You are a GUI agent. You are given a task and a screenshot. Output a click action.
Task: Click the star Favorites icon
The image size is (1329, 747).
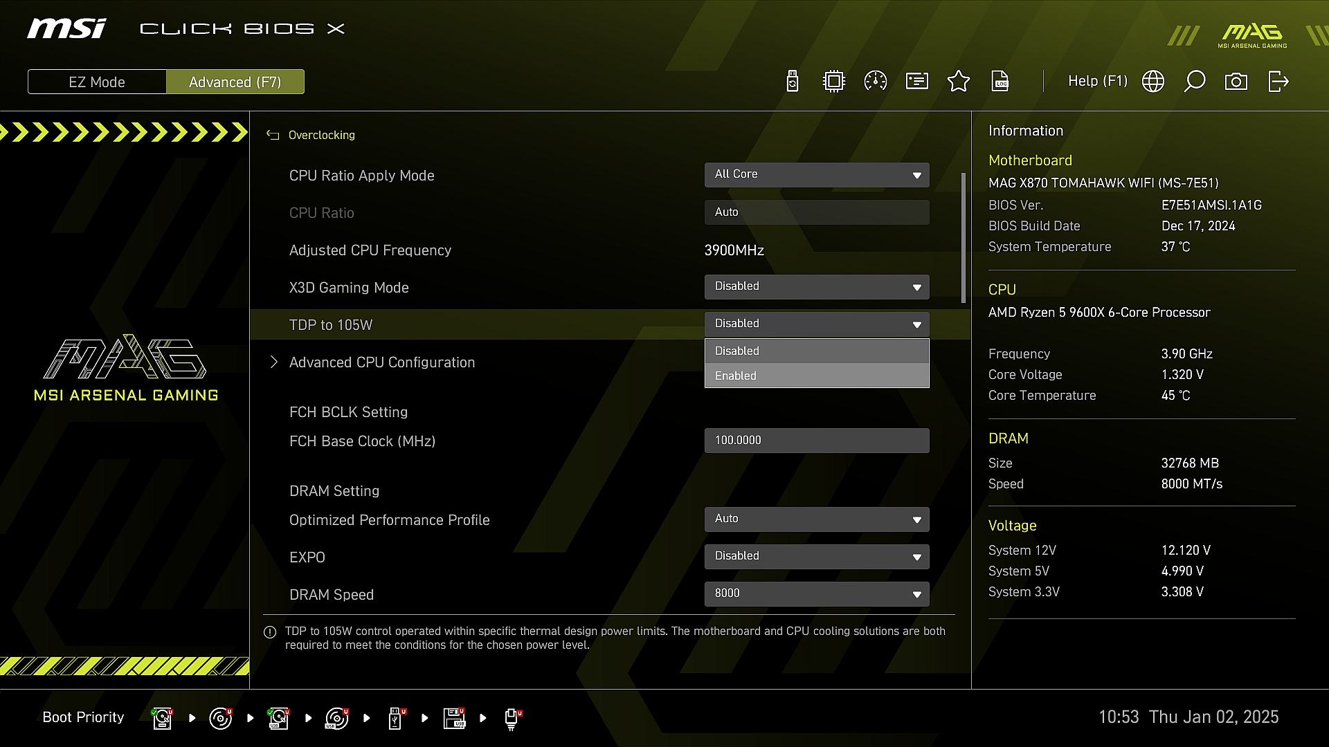(959, 82)
